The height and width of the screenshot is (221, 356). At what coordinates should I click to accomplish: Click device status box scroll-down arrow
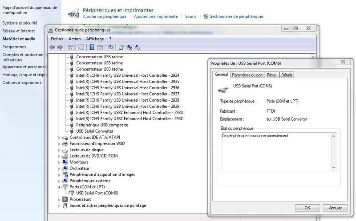click(x=333, y=168)
